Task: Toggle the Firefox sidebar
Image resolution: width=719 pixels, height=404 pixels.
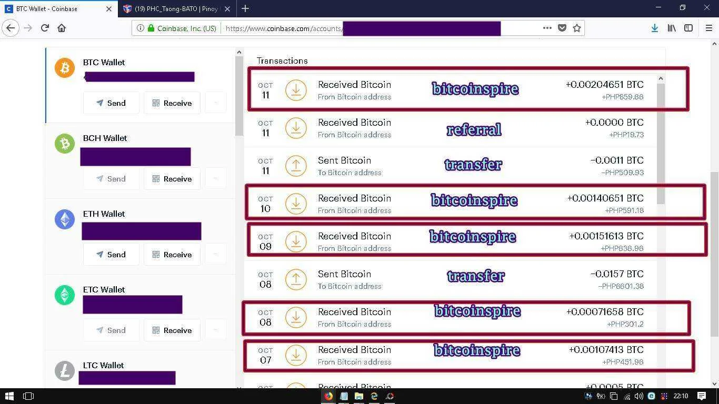Action: pos(688,28)
